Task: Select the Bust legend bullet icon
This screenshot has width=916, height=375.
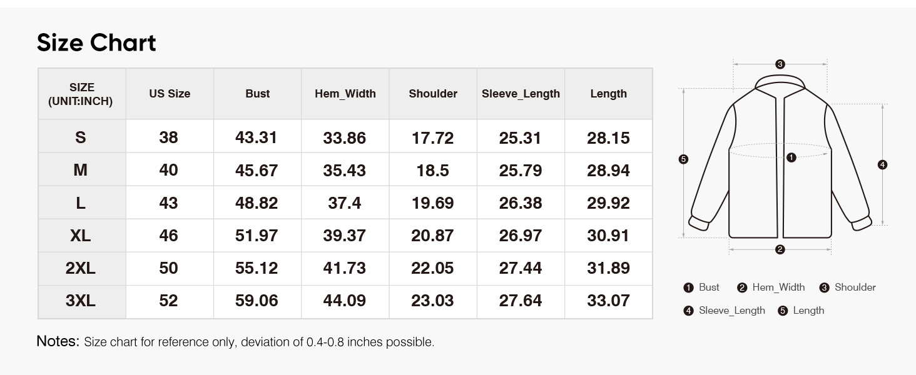Action: pos(689,287)
